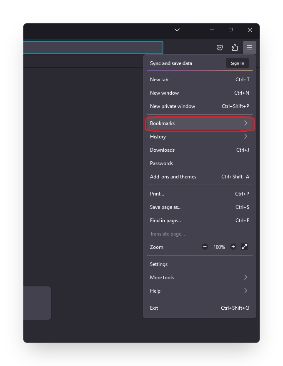Open the Extensions puzzle icon
Screen dimensions: 283x366
pyautogui.click(x=235, y=48)
